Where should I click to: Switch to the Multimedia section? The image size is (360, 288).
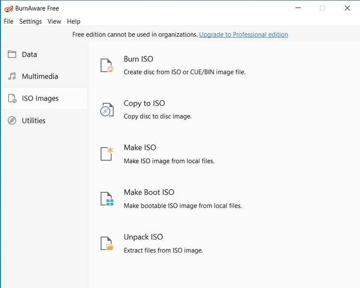(x=40, y=76)
